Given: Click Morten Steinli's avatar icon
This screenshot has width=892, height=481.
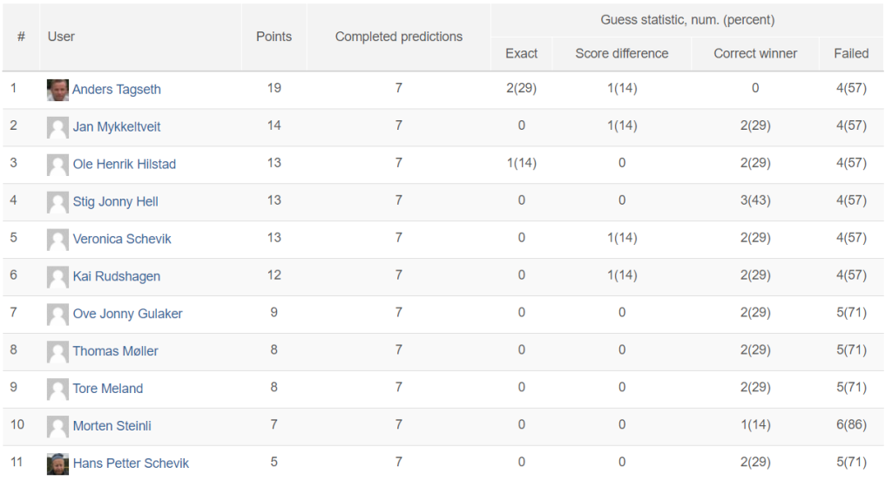Looking at the screenshot, I should pos(57,426).
